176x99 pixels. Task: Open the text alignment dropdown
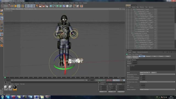pyautogui.click(x=157, y=74)
